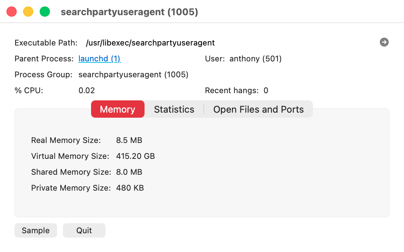404x252 pixels.
Task: Click the Shared Memory Size value
Action: pos(129,172)
